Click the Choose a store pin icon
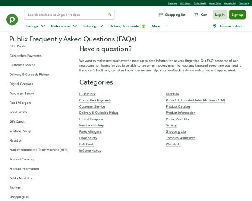252x201 pixels. (x=215, y=26)
